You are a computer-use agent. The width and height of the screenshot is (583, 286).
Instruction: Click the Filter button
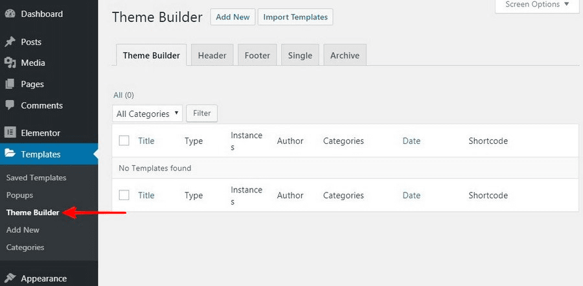point(202,114)
